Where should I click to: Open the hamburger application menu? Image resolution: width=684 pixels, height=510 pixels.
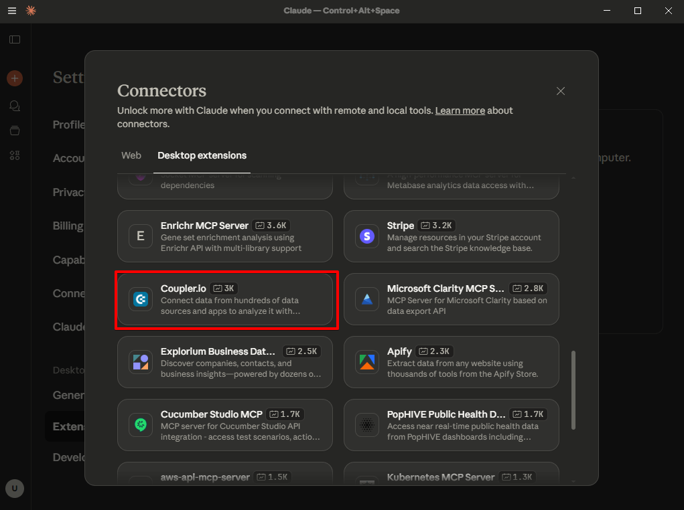click(x=12, y=11)
